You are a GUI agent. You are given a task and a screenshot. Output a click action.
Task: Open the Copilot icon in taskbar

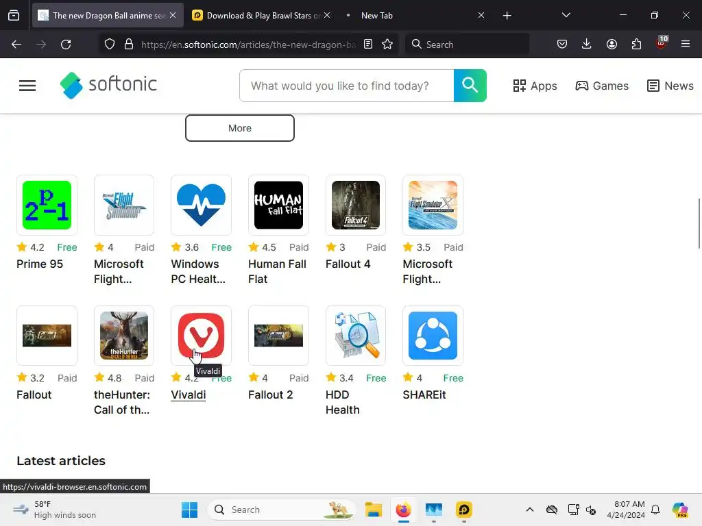(680, 510)
